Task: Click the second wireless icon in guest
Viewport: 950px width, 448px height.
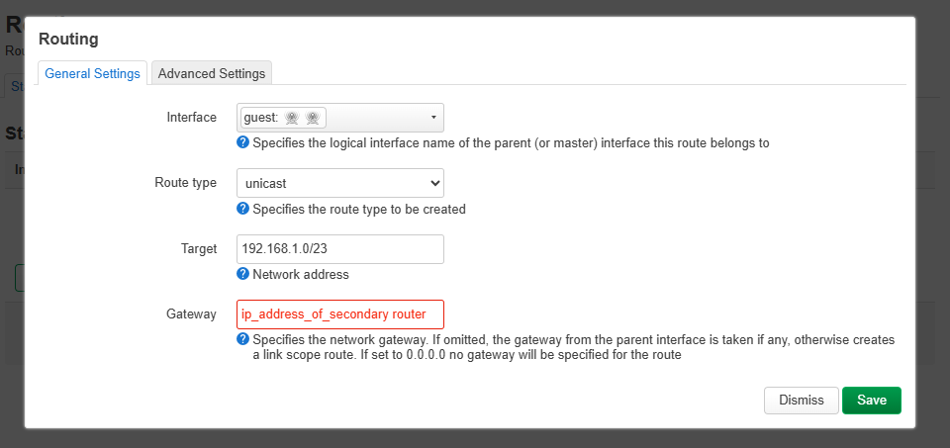Action: (312, 118)
